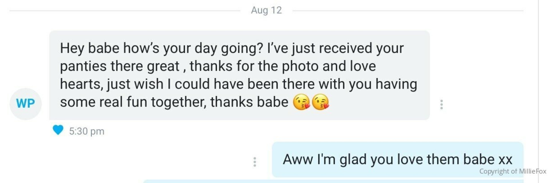Click the Copyright of MillieFox watermark

[x=513, y=171]
